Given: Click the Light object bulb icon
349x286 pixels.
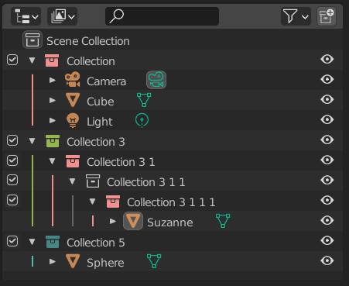Looking at the screenshot, I should coord(73,120).
